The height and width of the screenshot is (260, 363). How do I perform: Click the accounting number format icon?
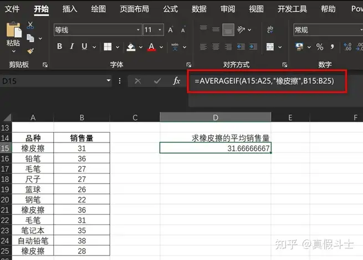click(299, 47)
